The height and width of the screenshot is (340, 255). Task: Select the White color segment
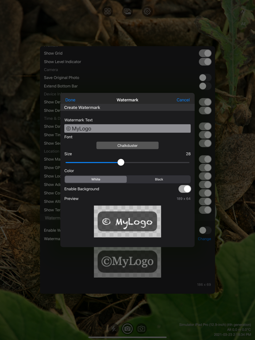click(96, 179)
